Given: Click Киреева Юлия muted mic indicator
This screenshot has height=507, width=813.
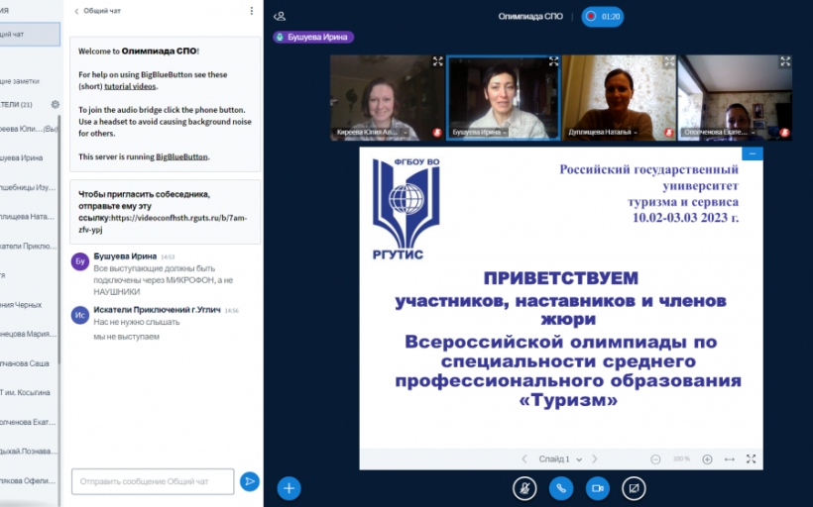Looking at the screenshot, I should 437,133.
